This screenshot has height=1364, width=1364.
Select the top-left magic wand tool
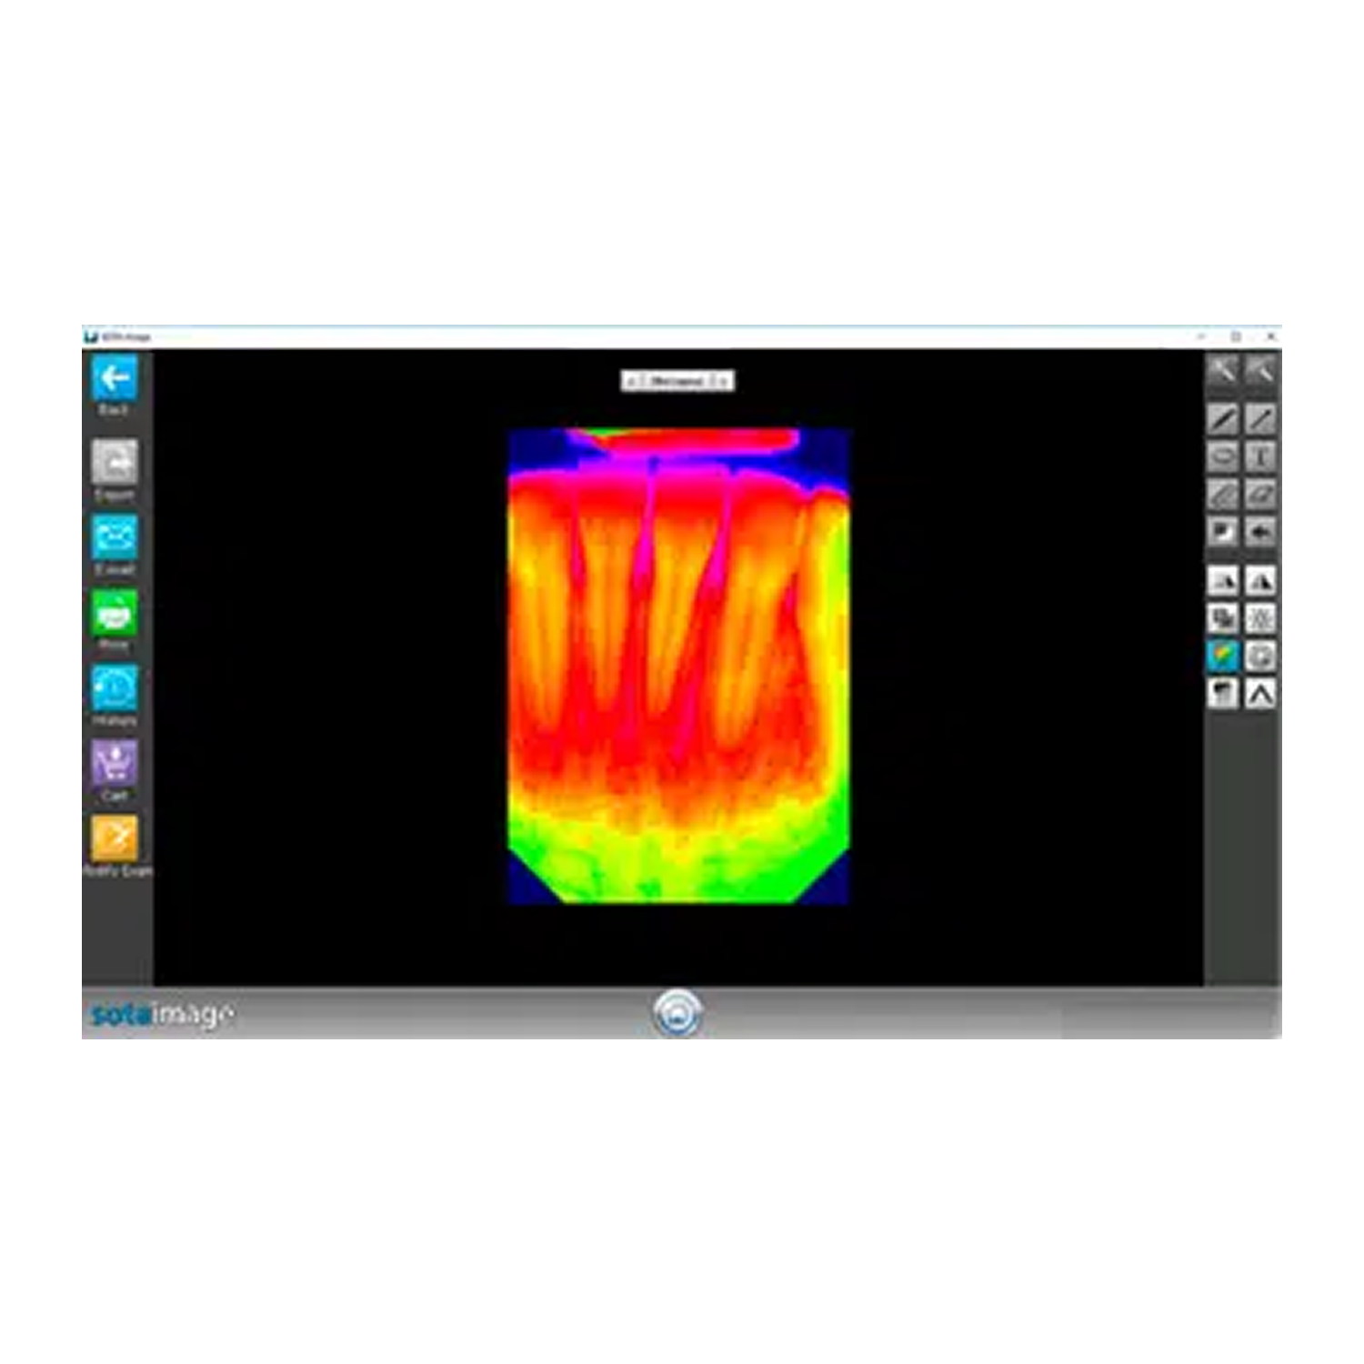point(1223,369)
